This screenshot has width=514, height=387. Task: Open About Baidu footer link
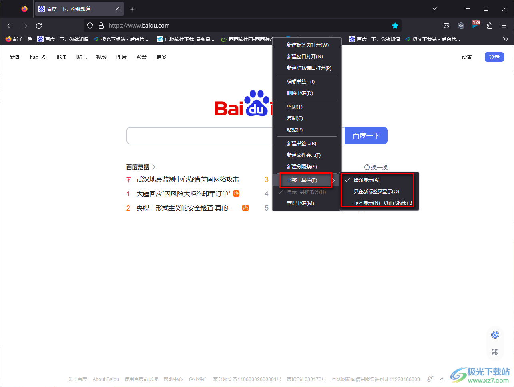(x=106, y=379)
